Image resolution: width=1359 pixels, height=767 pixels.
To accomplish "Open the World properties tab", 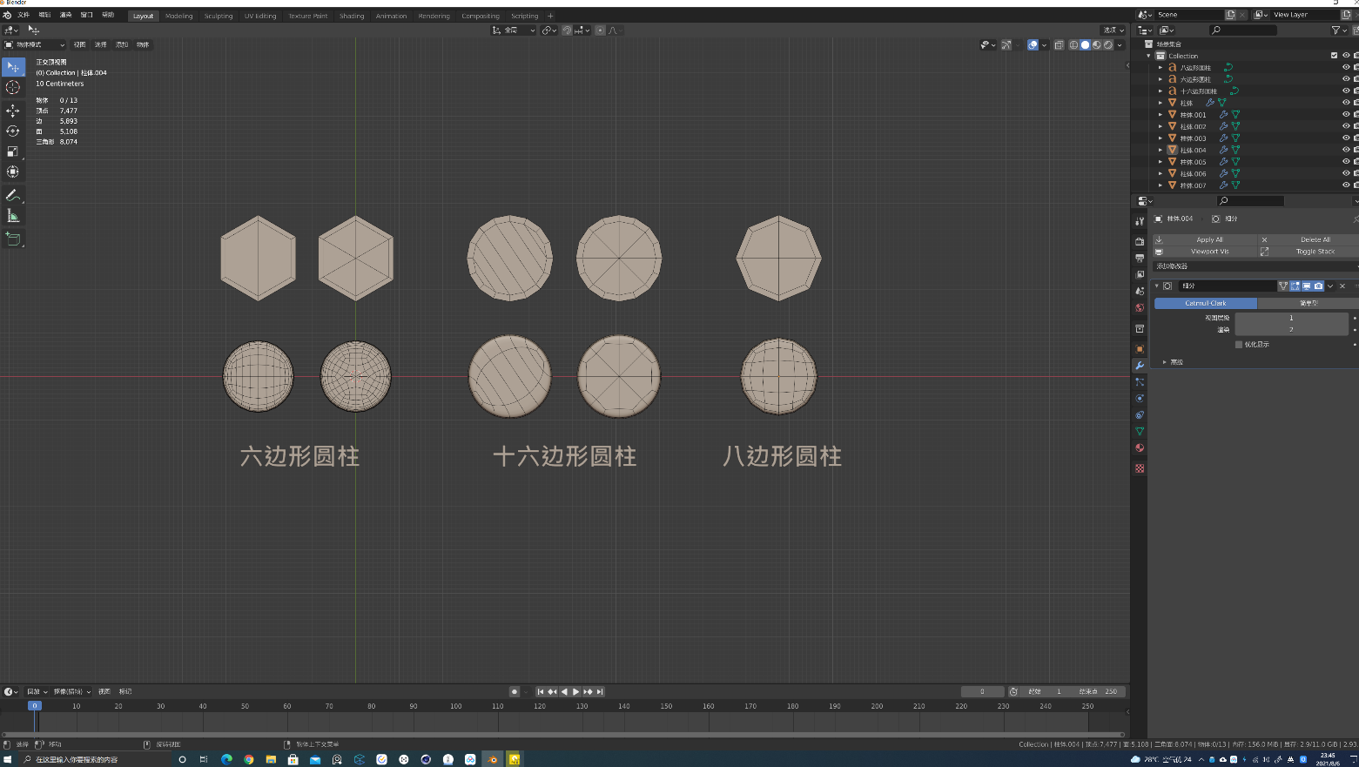I will (x=1140, y=307).
